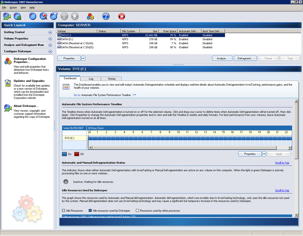The height and width of the screenshot is (236, 303).
Task: Open dropdown arrow beside timeline Properties button
Action: [264, 154]
